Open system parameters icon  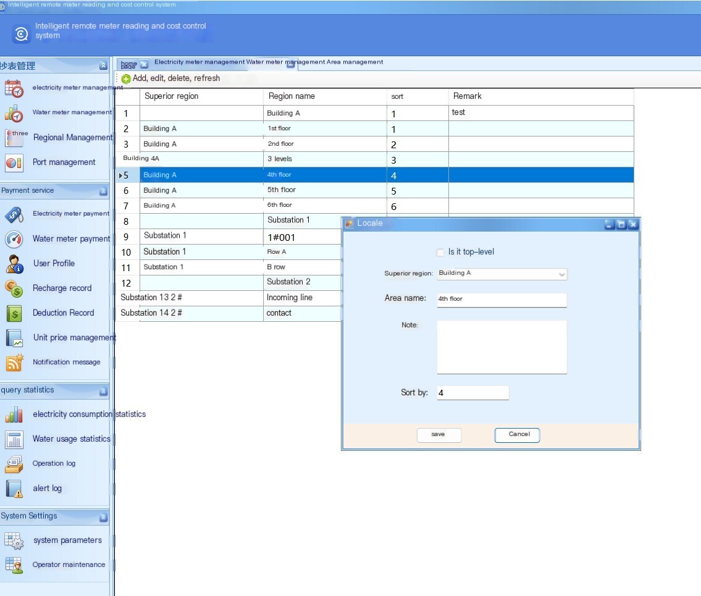[x=14, y=540]
